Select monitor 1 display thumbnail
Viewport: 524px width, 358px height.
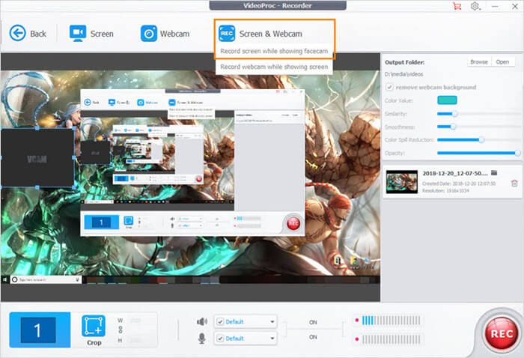tap(40, 330)
